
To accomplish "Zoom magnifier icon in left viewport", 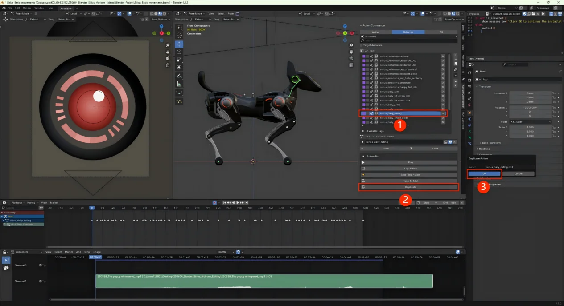I will (x=168, y=45).
